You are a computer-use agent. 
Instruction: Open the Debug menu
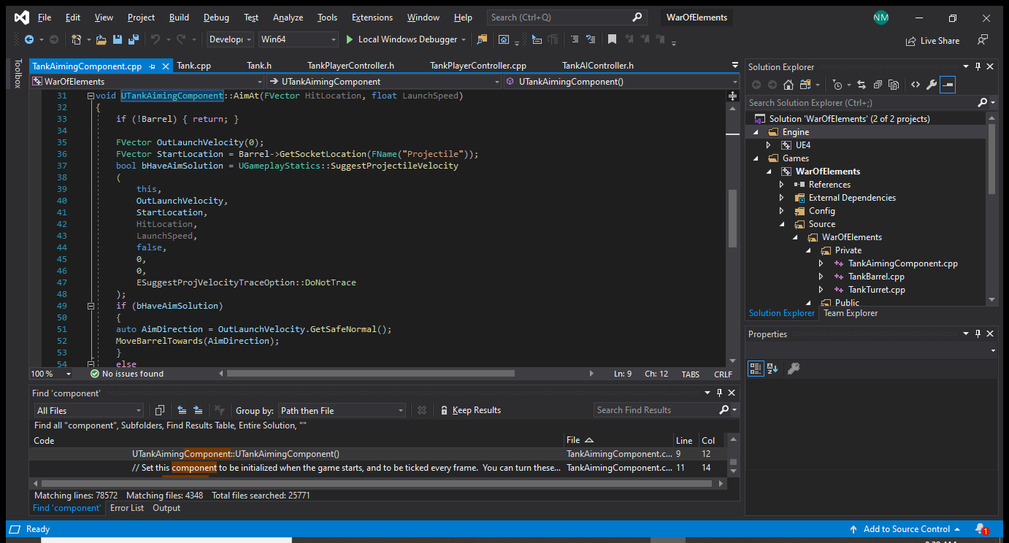(216, 17)
